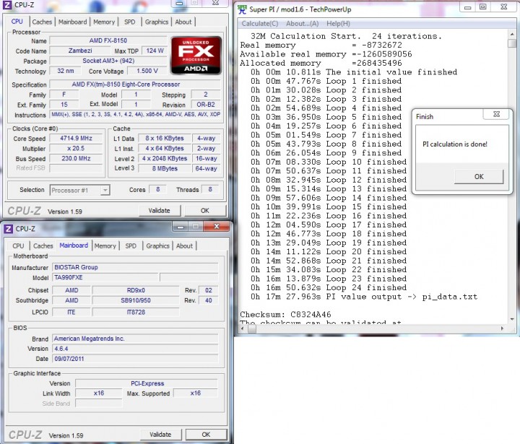Minimize the lower CPU-Z Mainboard window
520x444 pixels.
pos(181,227)
